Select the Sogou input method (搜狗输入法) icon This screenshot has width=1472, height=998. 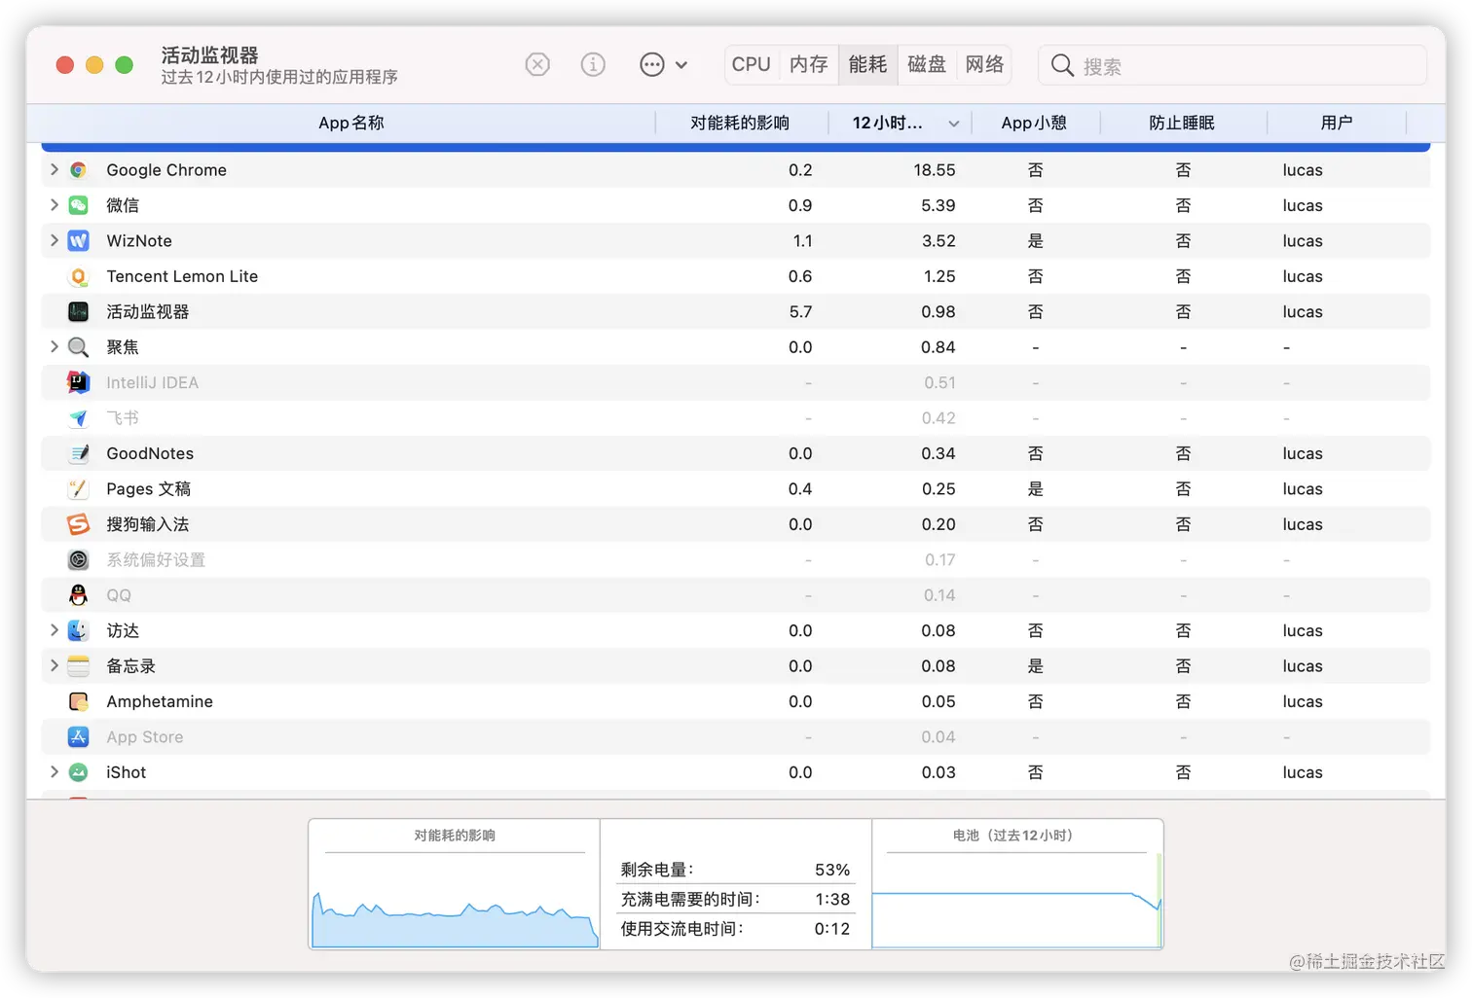point(78,523)
